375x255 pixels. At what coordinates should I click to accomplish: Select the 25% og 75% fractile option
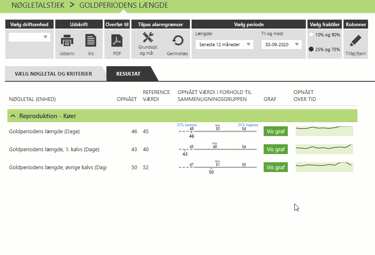(x=312, y=49)
